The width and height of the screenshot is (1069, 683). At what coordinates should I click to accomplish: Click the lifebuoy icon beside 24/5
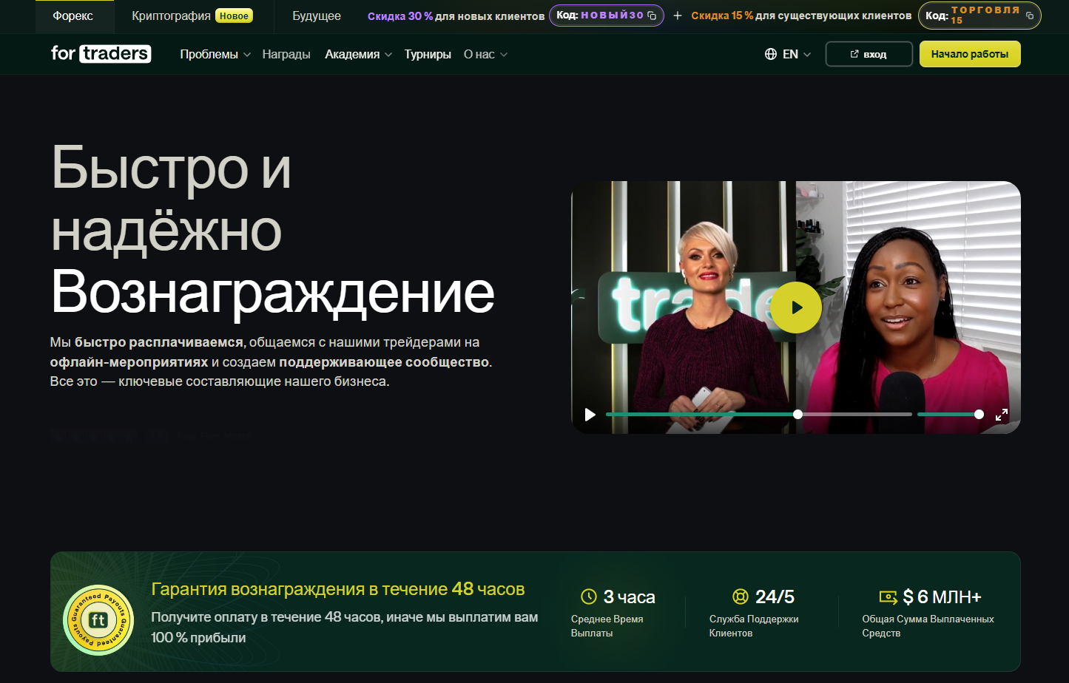(x=741, y=597)
